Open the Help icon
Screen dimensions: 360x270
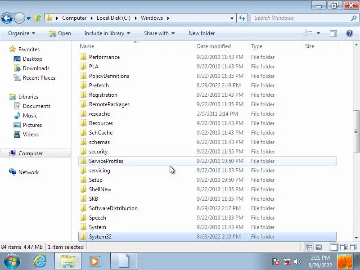point(350,33)
